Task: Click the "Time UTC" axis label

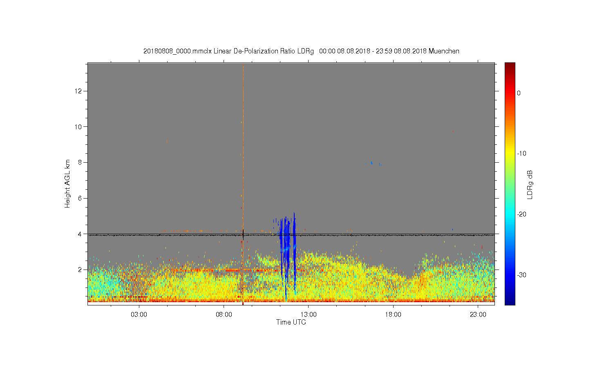Action: coord(291,322)
